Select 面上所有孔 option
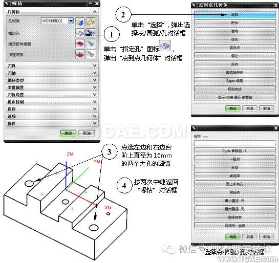The image size is (279, 263). [x=234, y=184]
